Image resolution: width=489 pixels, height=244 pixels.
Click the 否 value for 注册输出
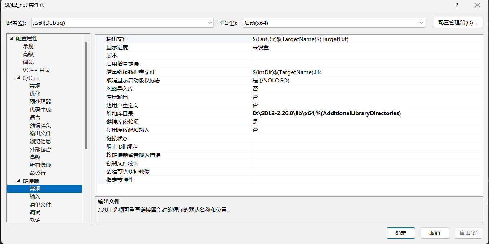(x=255, y=97)
